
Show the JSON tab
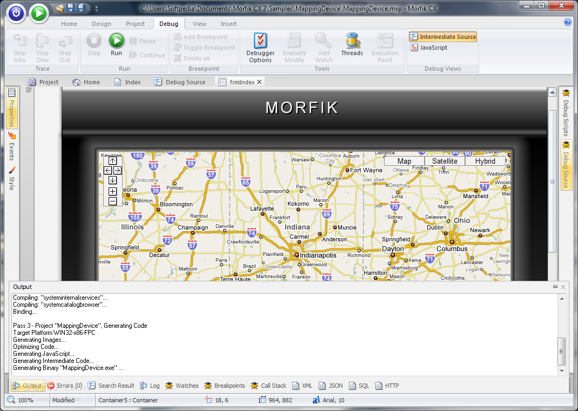click(x=331, y=386)
